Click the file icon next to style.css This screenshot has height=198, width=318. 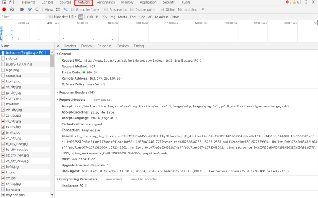pyautogui.click(x=3, y=59)
